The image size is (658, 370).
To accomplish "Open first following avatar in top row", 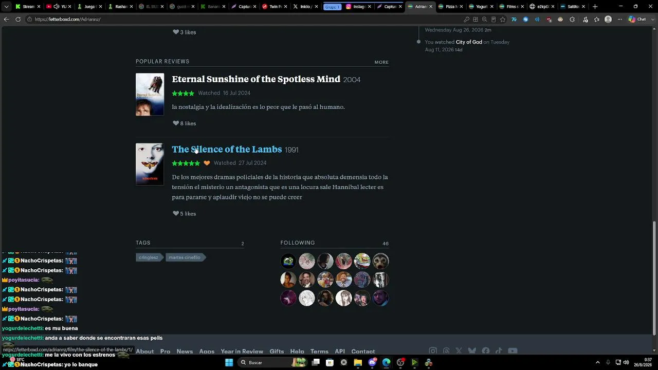I will point(288,261).
